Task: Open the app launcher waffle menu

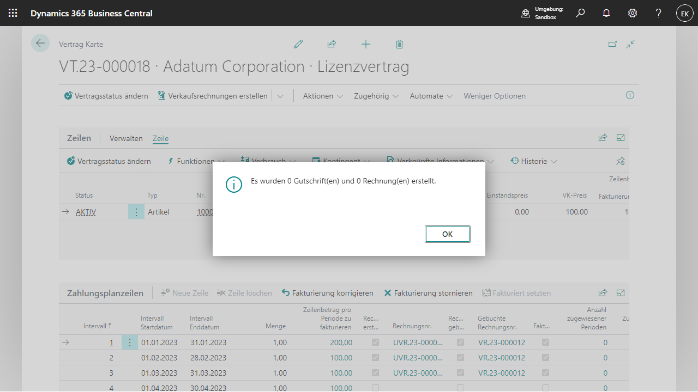Action: pyautogui.click(x=13, y=13)
